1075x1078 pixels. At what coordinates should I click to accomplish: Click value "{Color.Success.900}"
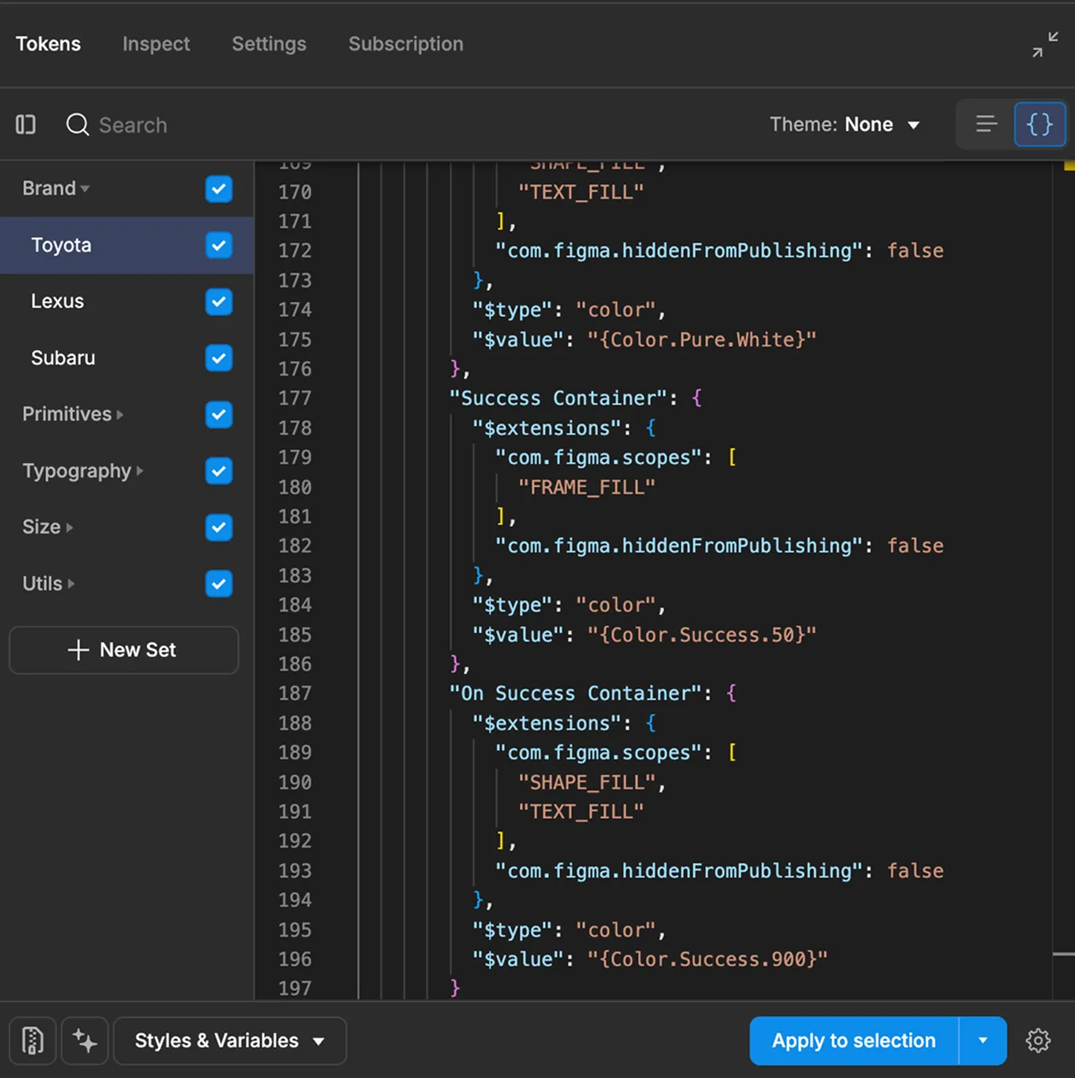click(707, 959)
